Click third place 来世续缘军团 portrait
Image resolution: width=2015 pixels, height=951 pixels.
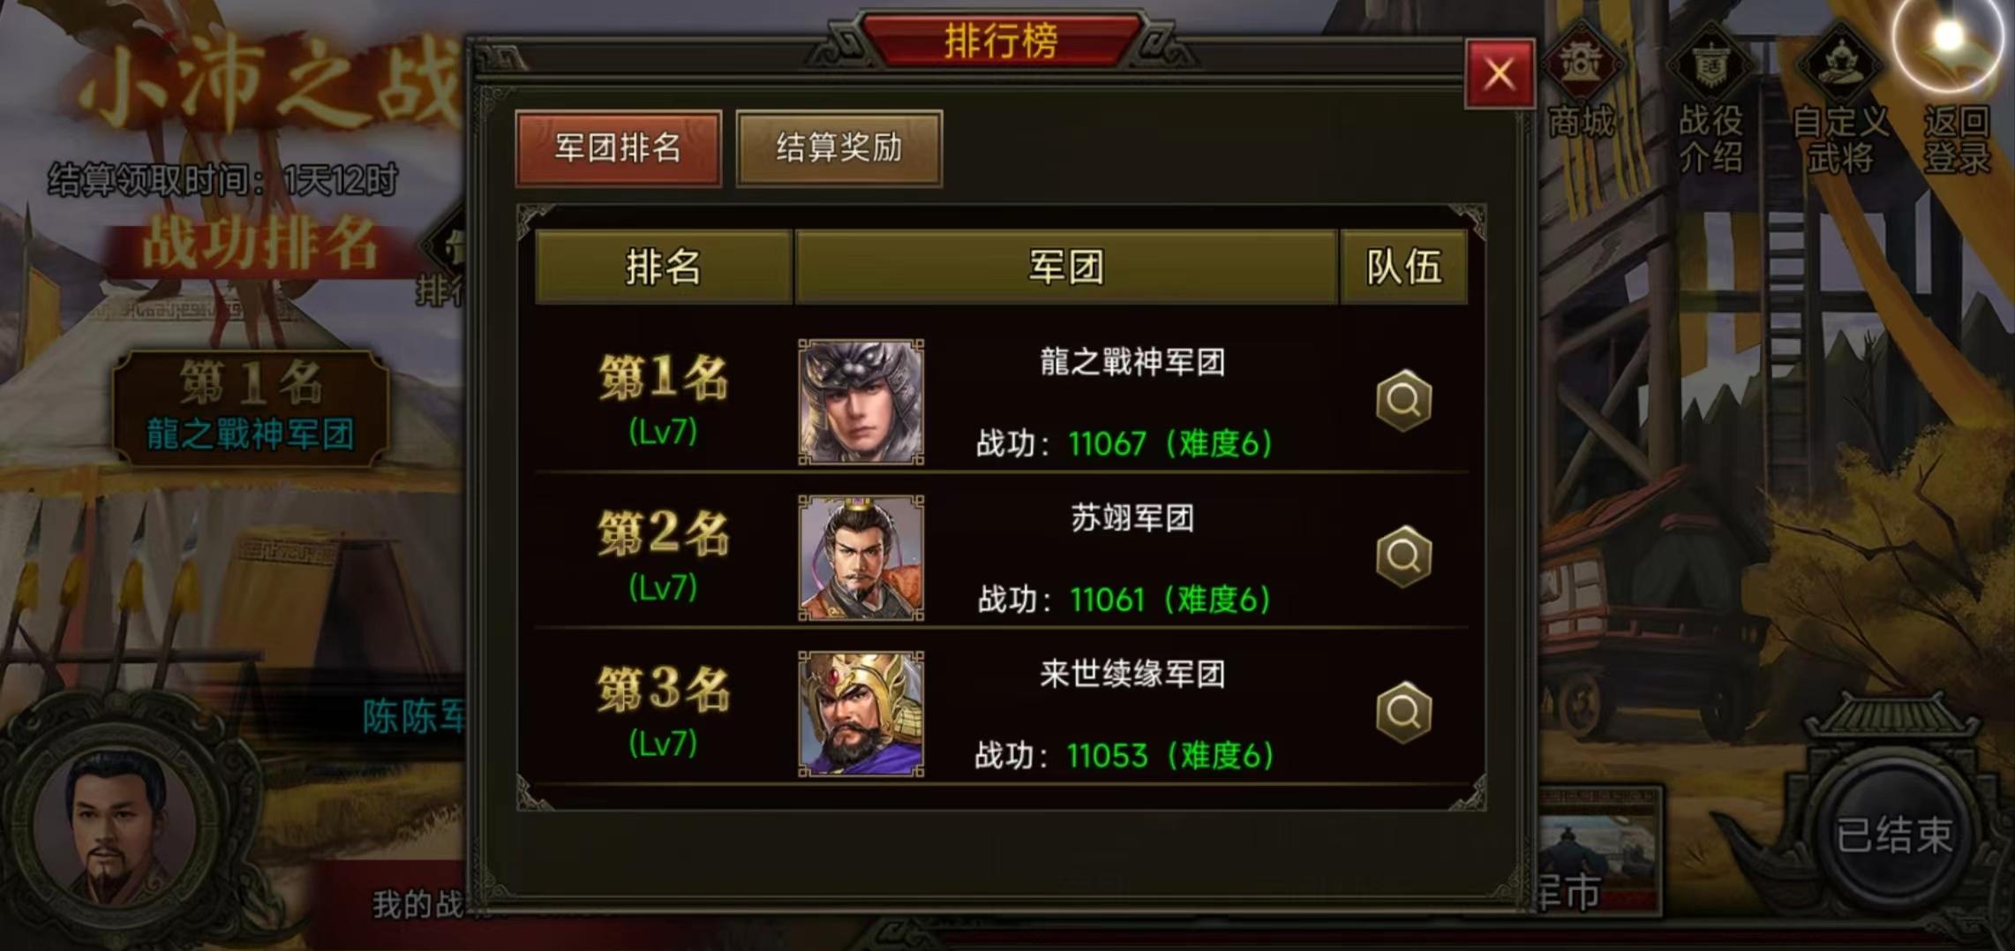pos(861,714)
